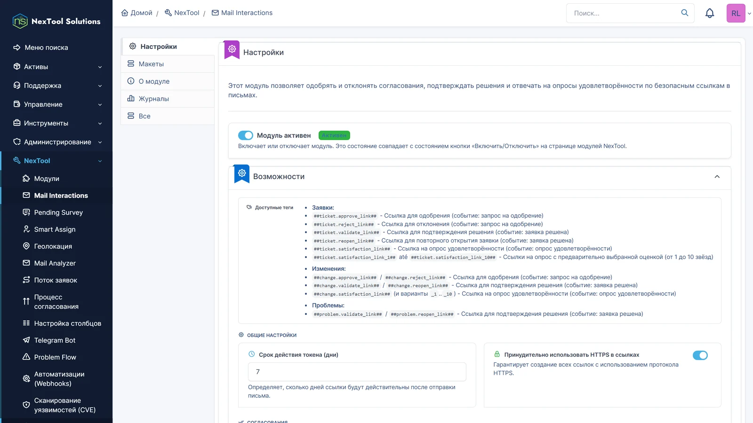Toggle the Модуль активен switch
This screenshot has width=753, height=423.
click(246, 135)
